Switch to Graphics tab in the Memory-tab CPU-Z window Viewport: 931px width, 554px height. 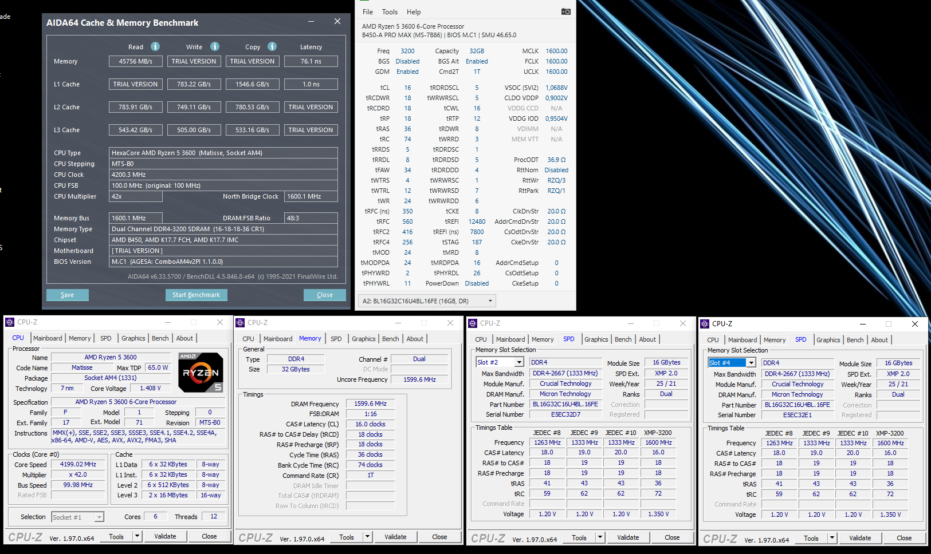tap(364, 339)
